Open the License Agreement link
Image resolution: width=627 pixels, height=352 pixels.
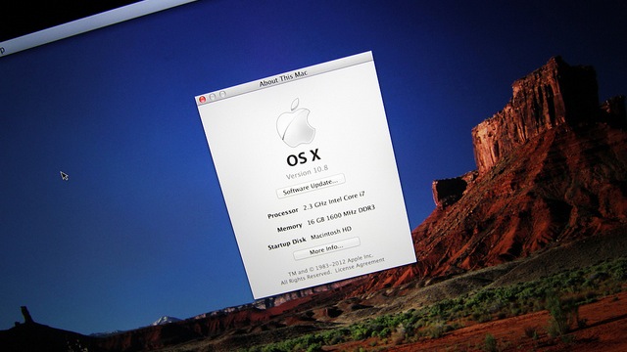pyautogui.click(x=360, y=265)
